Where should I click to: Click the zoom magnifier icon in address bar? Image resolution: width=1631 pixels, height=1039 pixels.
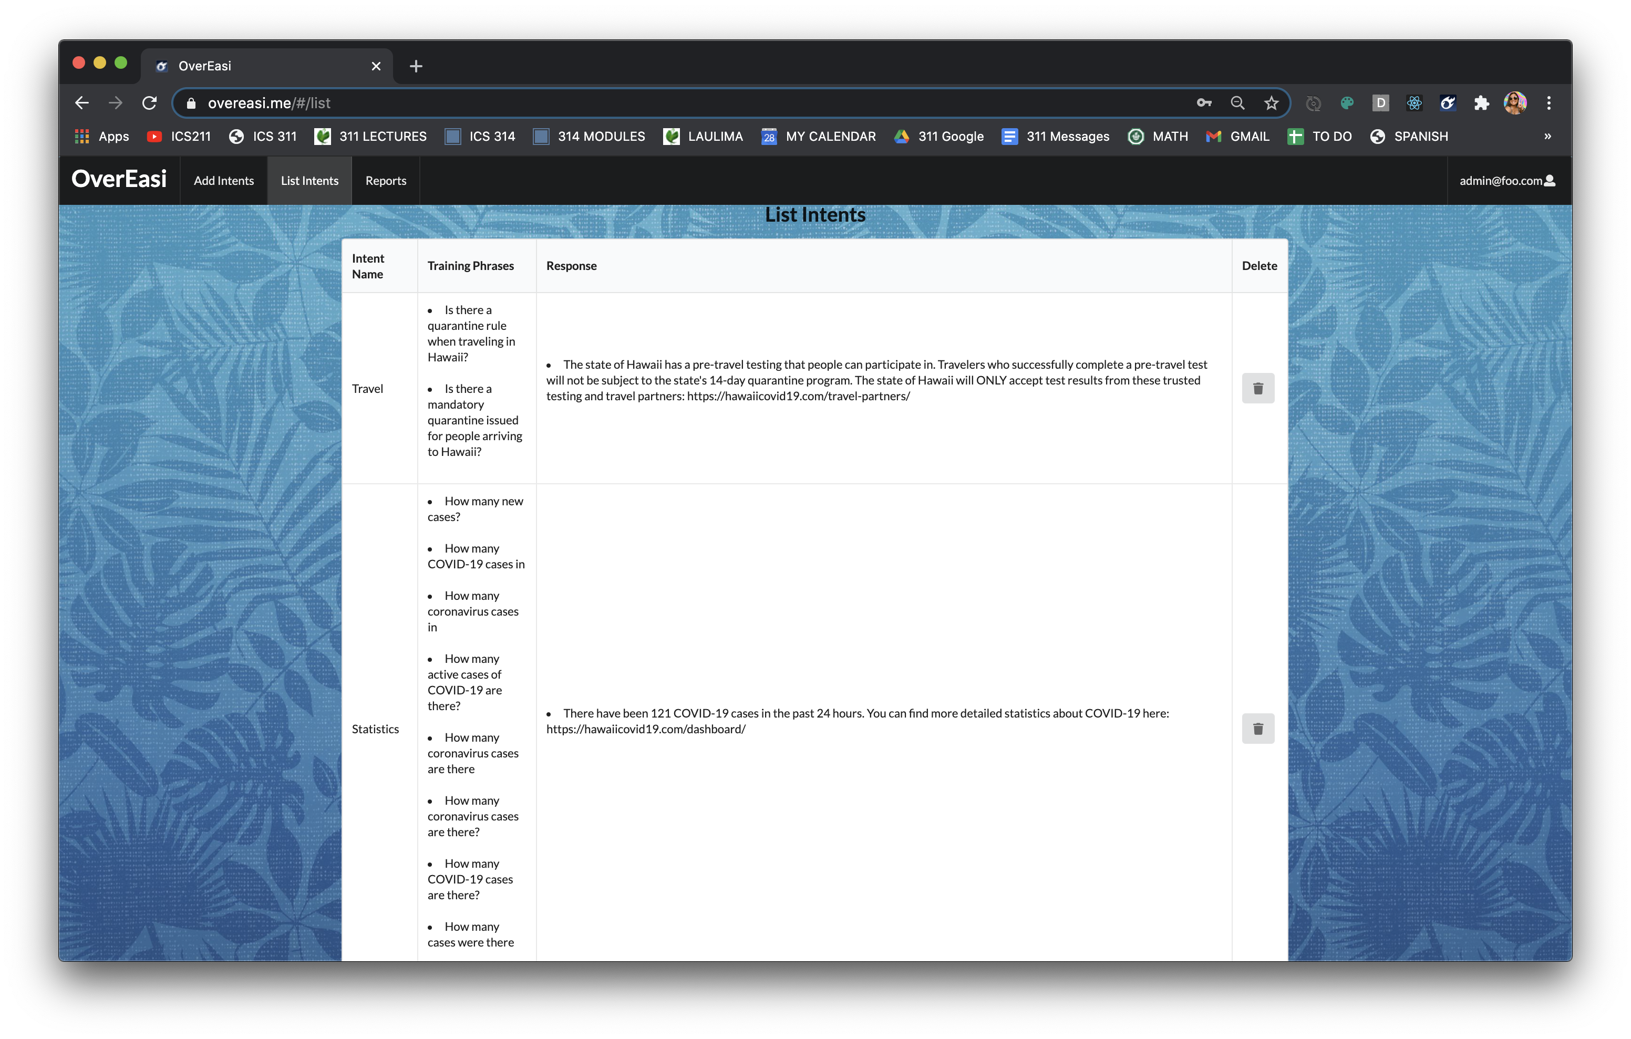pos(1237,103)
